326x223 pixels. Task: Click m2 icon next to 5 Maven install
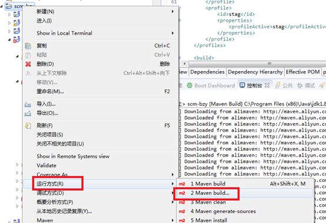[182, 221]
